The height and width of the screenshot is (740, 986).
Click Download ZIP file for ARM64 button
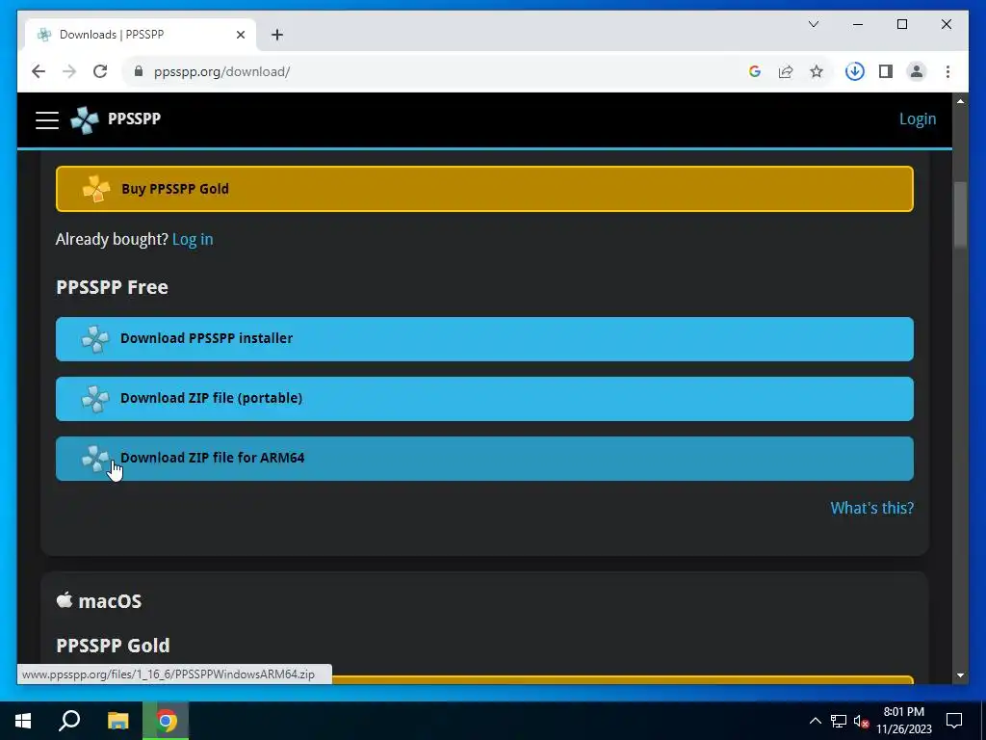pyautogui.click(x=484, y=459)
